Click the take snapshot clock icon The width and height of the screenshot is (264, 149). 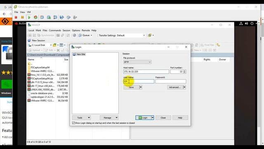pyautogui.click(x=42, y=17)
